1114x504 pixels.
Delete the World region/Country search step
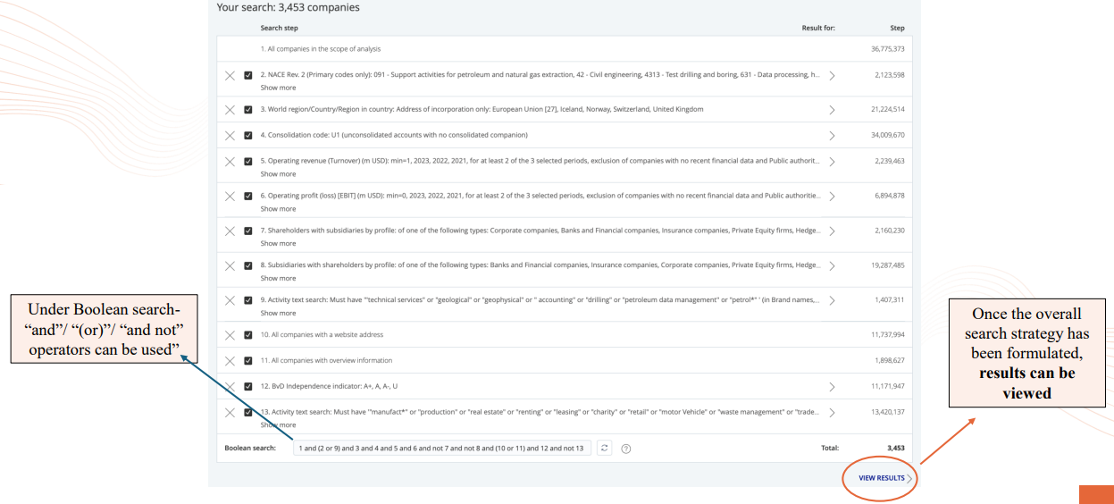pos(230,110)
